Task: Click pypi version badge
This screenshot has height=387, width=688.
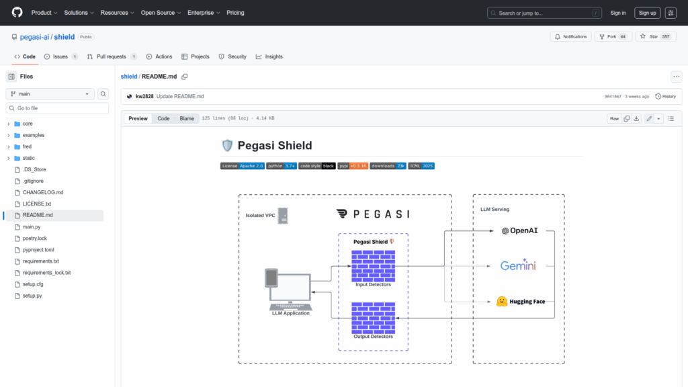Action: pyautogui.click(x=352, y=166)
